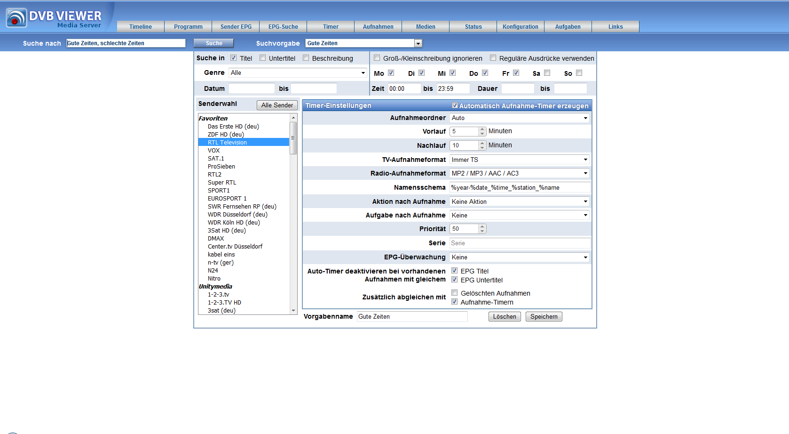Screen dimensions: 789x434
Task: Open the Konfiguration tab
Action: click(x=521, y=27)
